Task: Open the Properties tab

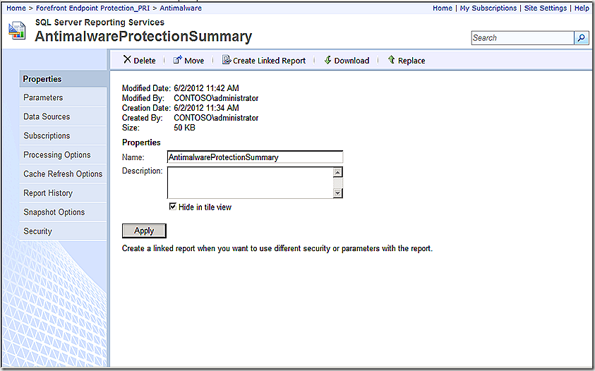Action: (63, 79)
